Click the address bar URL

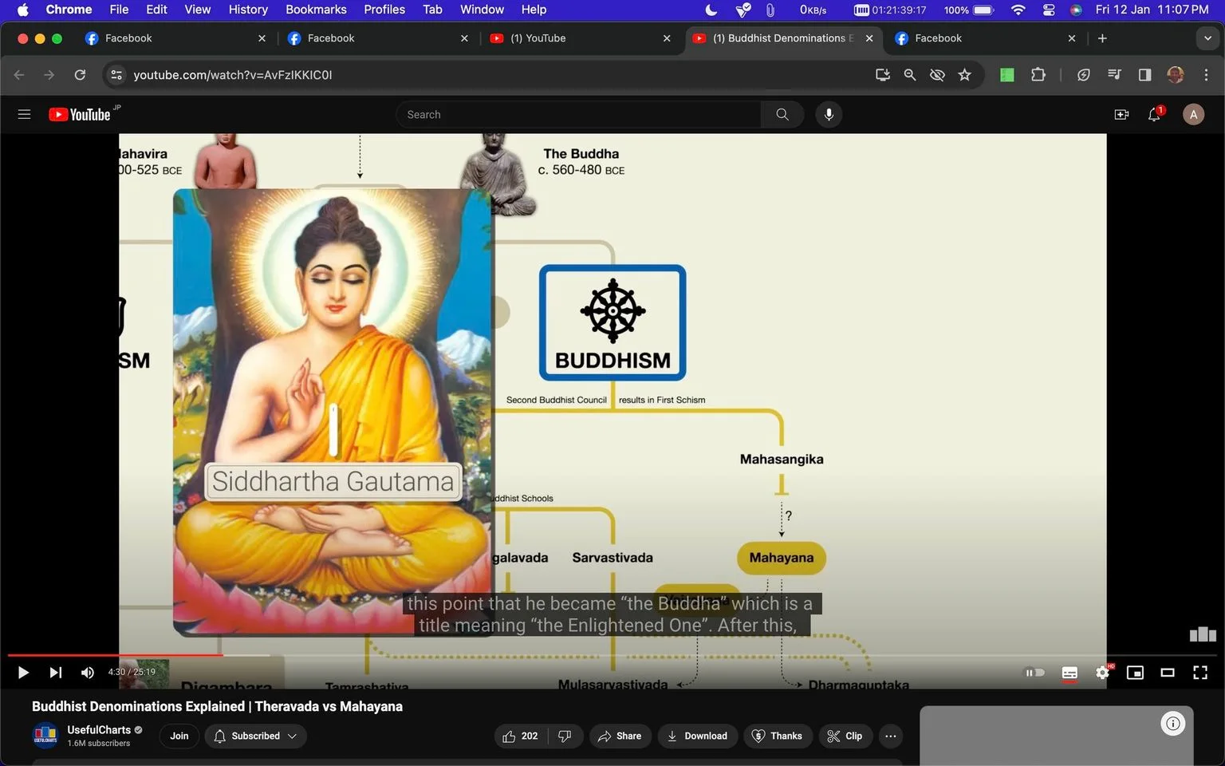pos(233,75)
